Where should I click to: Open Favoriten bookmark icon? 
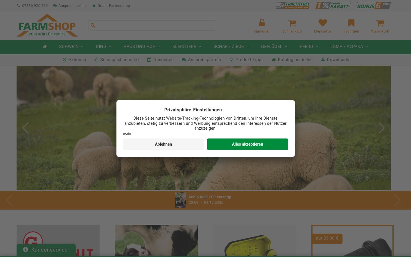coord(351,23)
